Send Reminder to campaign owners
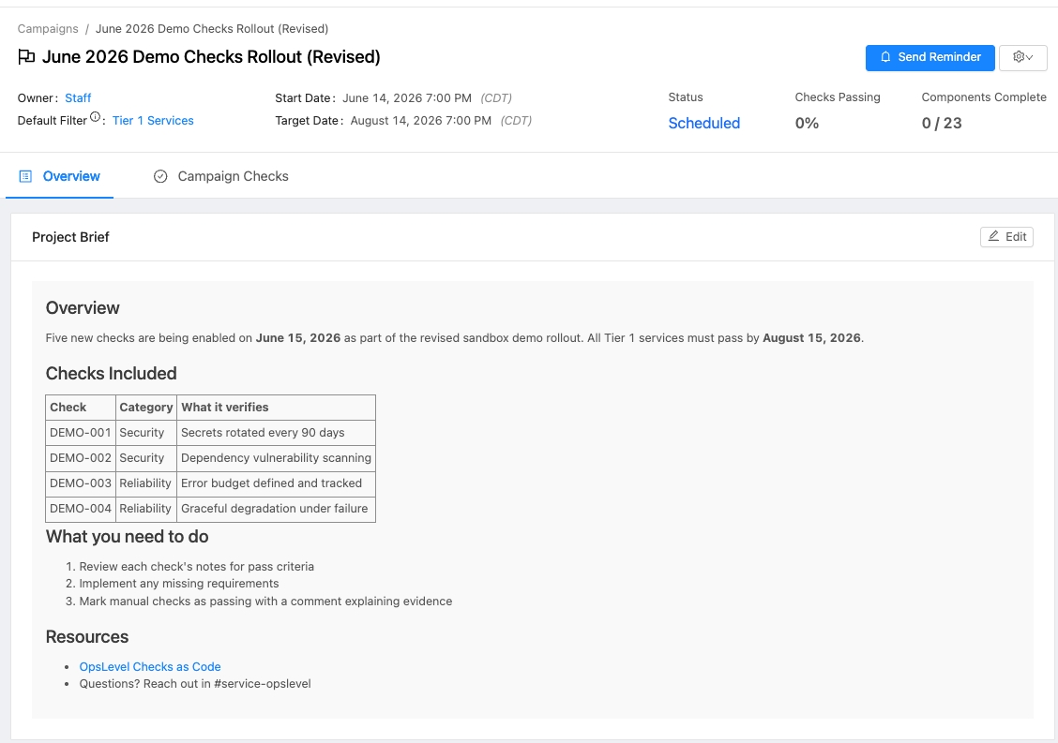 point(930,57)
